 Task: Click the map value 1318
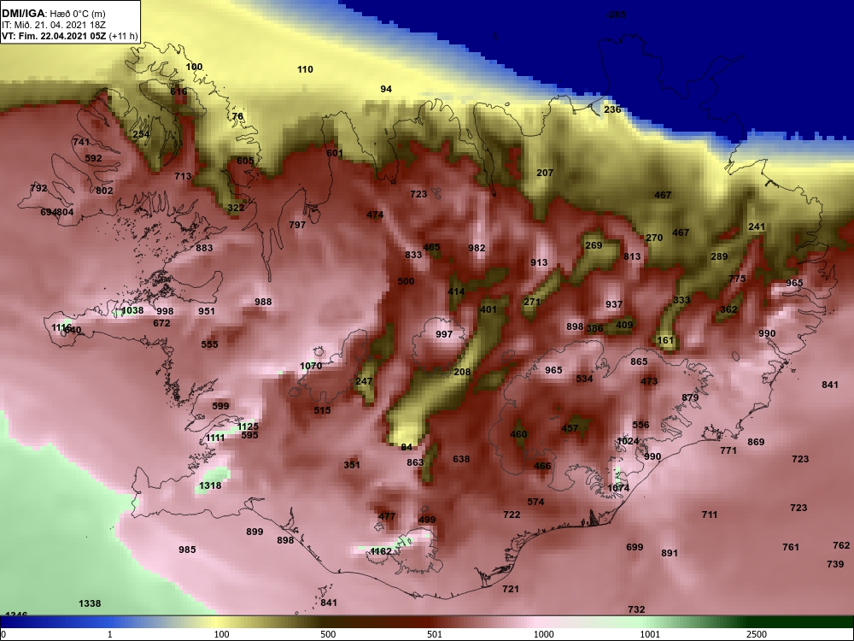[x=210, y=486]
